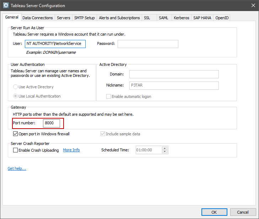259x219 pixels.
Task: Open the Get help link
Action: tap(17, 168)
